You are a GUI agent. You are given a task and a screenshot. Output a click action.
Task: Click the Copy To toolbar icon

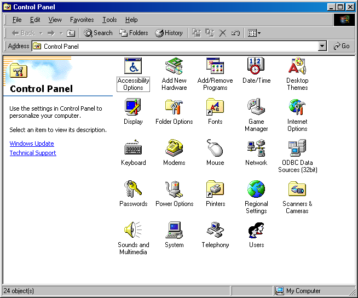point(210,33)
